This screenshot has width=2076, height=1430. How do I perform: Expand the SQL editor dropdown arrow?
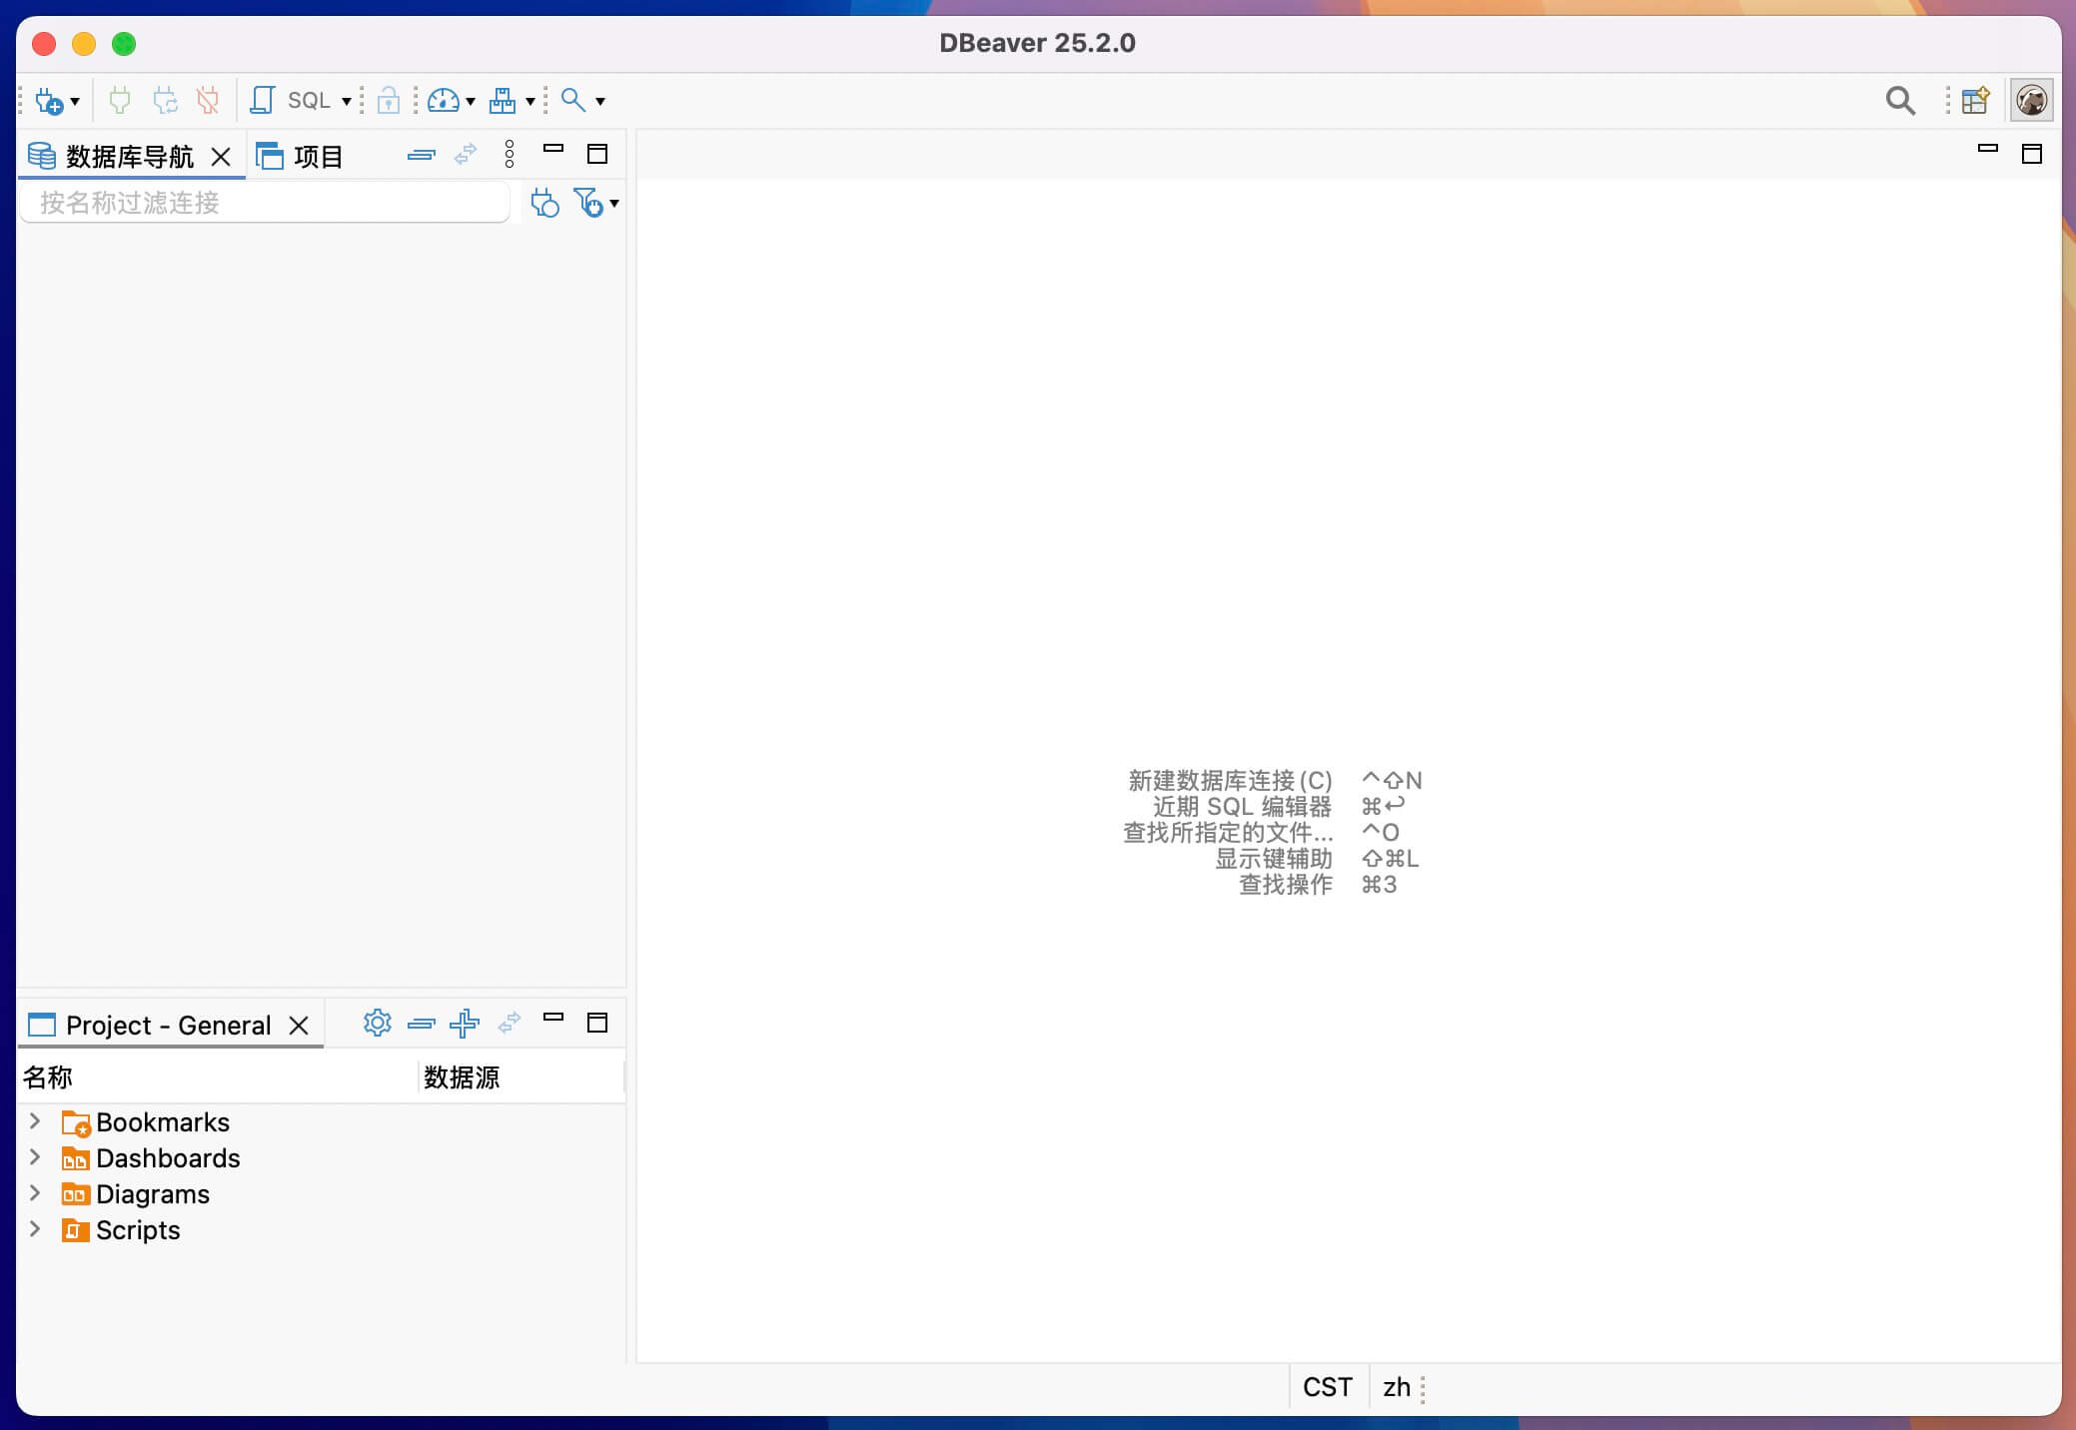346,102
